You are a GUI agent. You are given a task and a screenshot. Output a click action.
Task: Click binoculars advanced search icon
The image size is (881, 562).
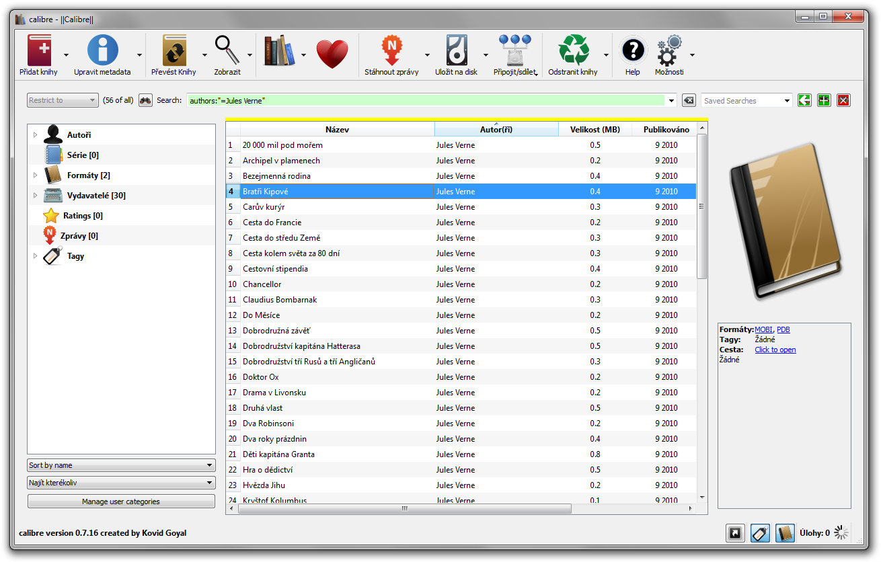pyautogui.click(x=145, y=101)
